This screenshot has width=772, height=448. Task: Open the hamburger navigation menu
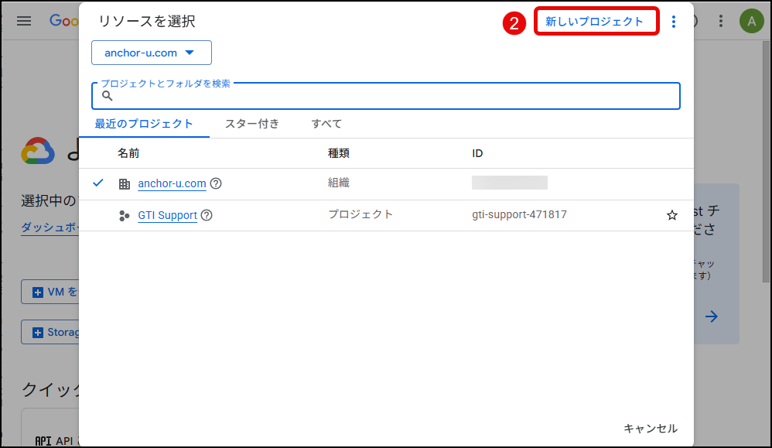pos(24,21)
